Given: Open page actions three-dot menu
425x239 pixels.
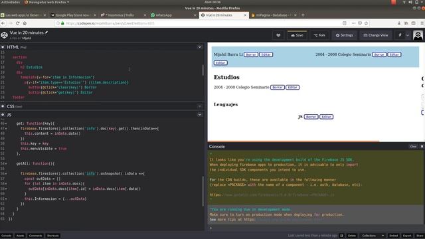Looking at the screenshot, I should coord(353,23).
